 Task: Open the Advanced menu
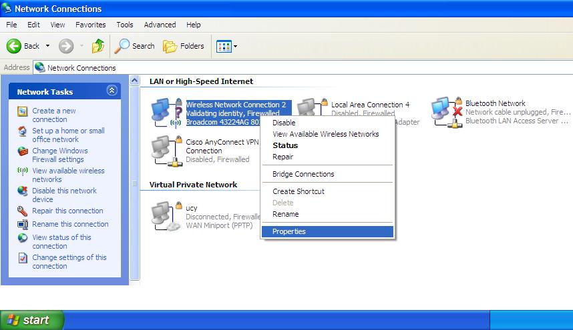(160, 25)
